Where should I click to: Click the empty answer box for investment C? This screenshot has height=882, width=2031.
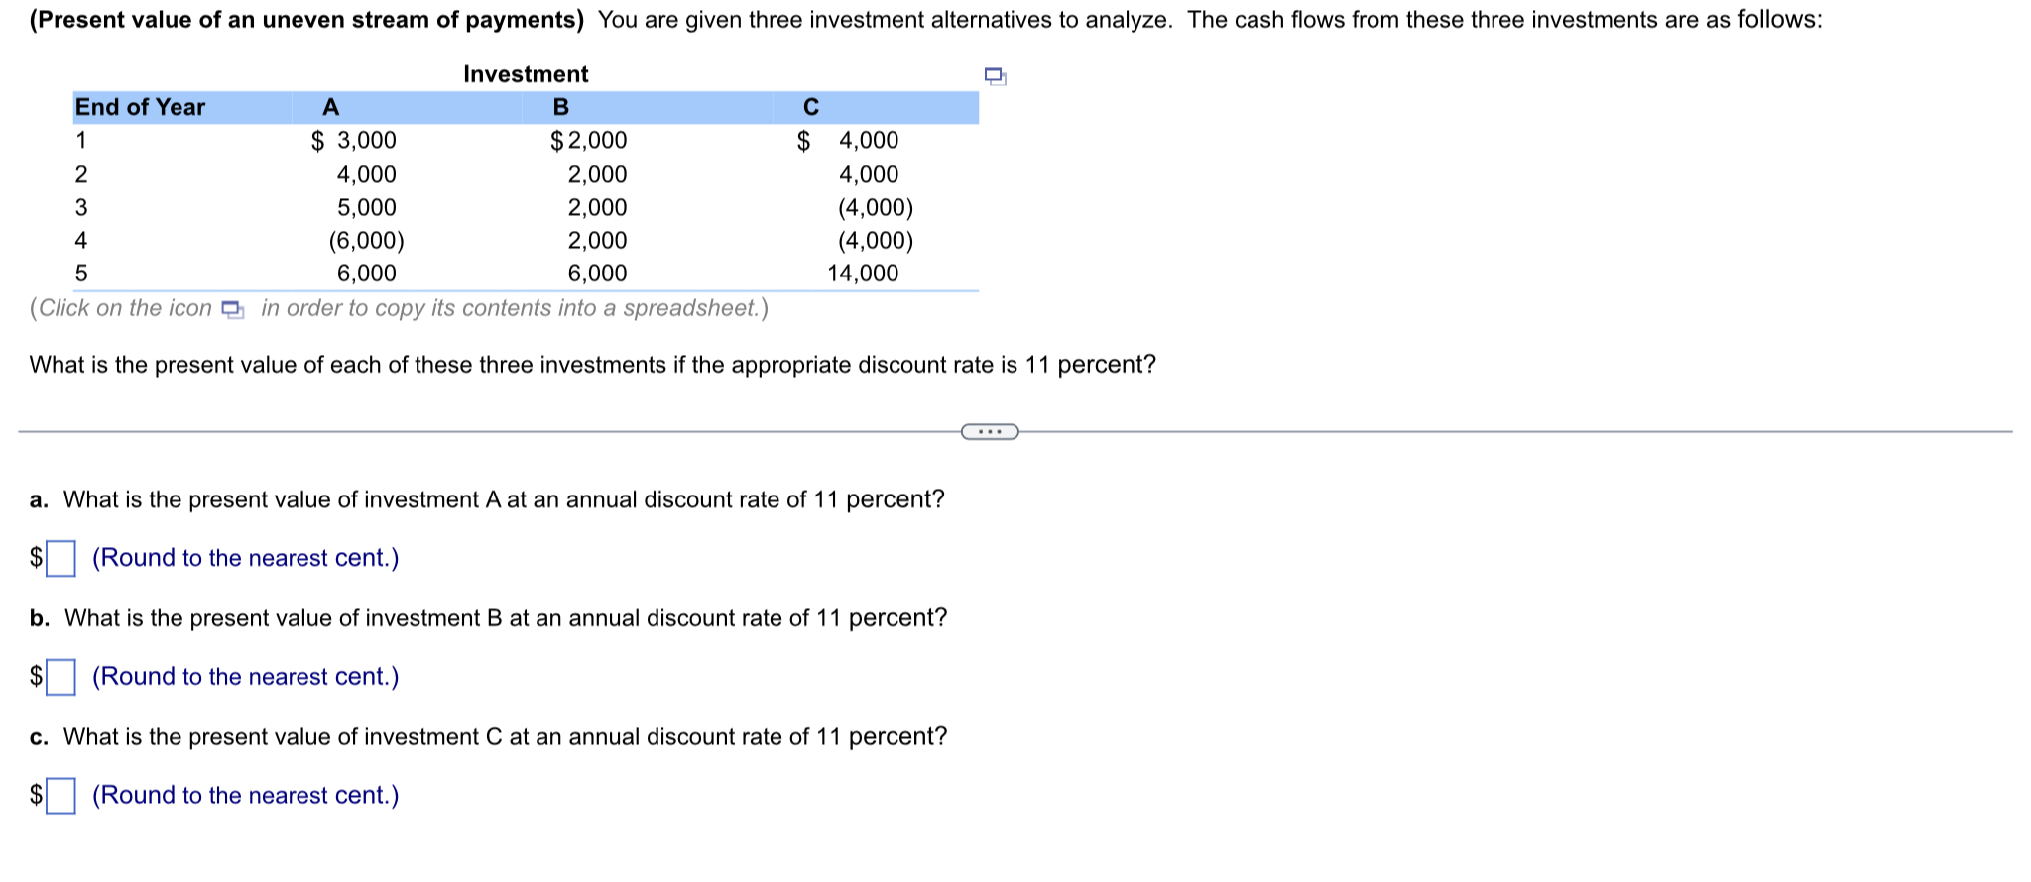[61, 795]
